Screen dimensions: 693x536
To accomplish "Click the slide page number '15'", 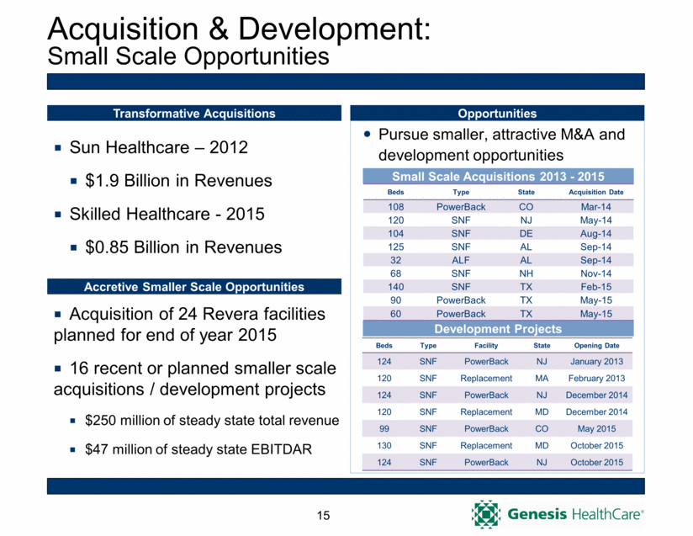I will pos(323,515).
